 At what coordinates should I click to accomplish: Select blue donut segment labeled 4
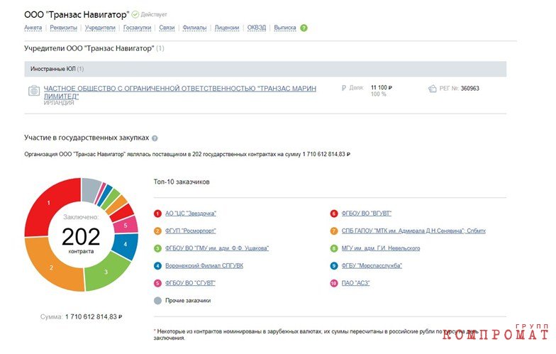coord(125,245)
